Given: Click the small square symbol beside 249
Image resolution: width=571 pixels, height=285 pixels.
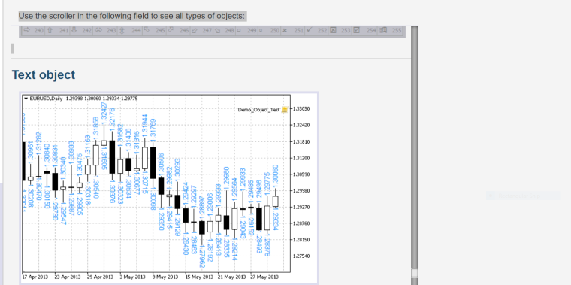Looking at the screenshot, I should coord(239,31).
